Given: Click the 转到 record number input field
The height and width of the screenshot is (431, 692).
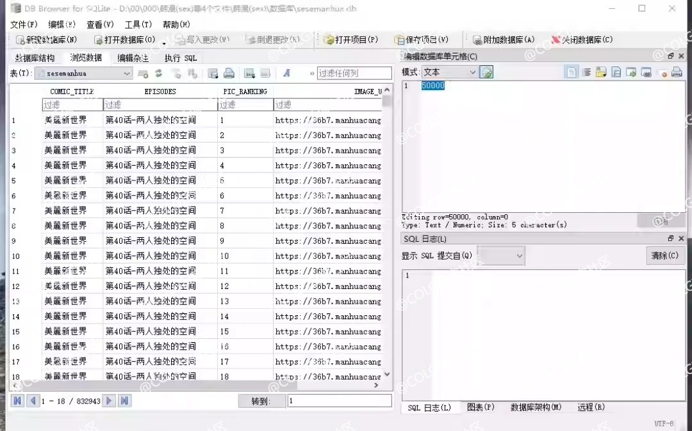Looking at the screenshot, I should point(340,401).
